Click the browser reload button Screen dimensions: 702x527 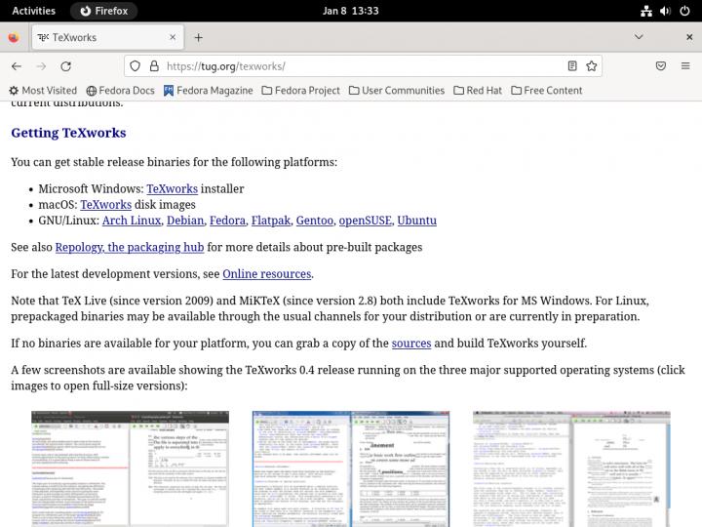(x=65, y=66)
